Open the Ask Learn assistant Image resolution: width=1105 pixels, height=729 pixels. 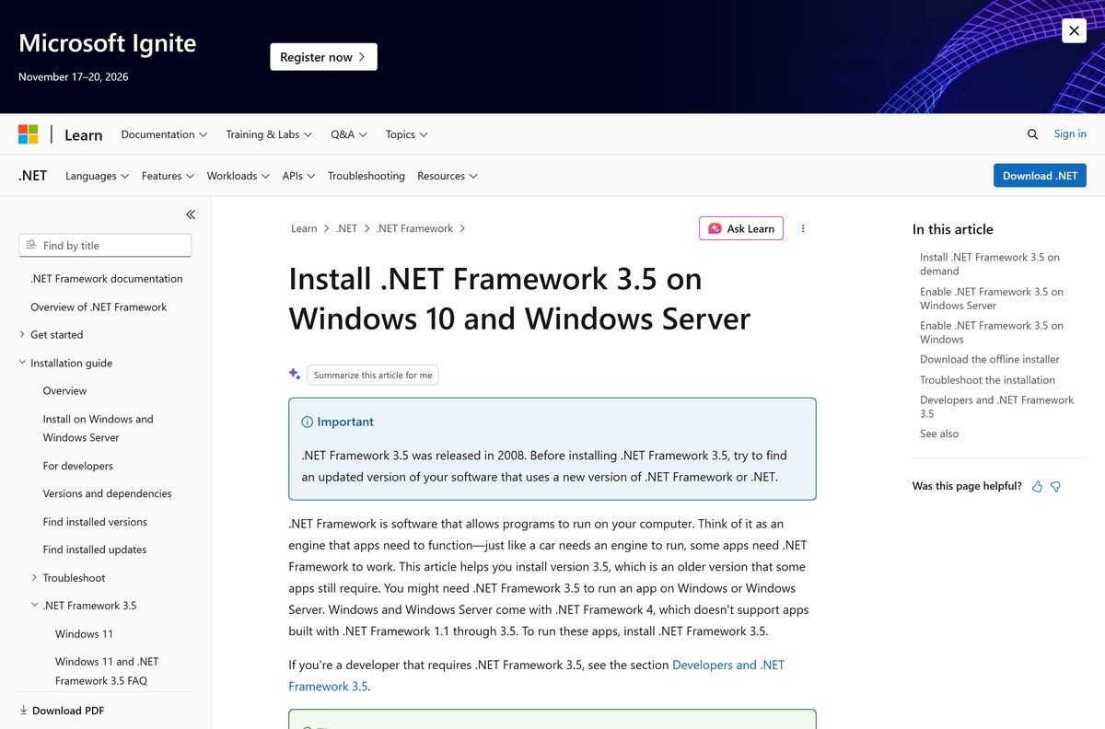[741, 228]
